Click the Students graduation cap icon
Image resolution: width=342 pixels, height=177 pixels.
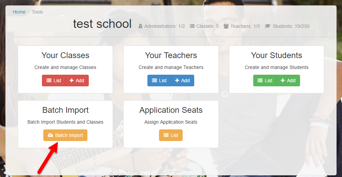(268, 26)
